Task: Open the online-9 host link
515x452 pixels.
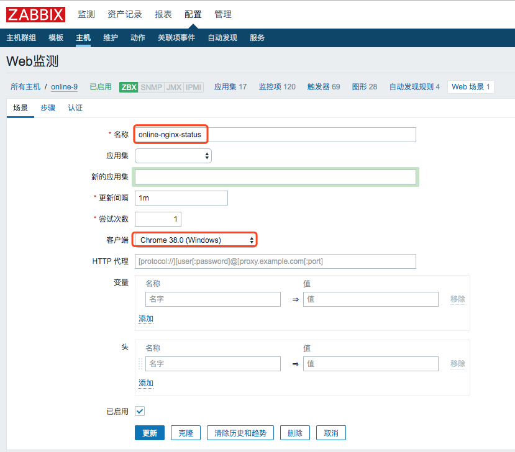Action: pyautogui.click(x=65, y=87)
